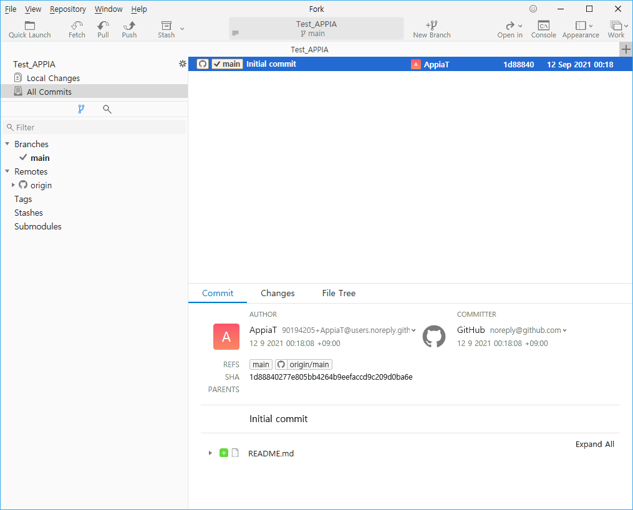This screenshot has height=510, width=633.
Task: Click the AppiaT avatar in the commit row
Action: 416,64
